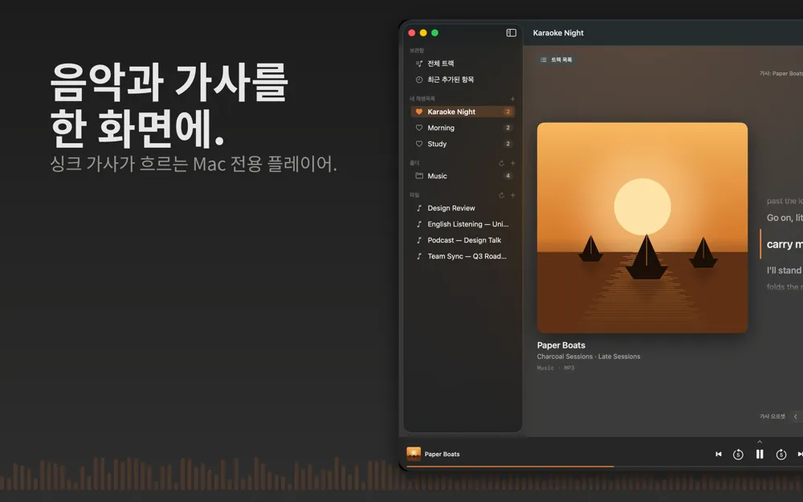Select the Podcast — Design Talk file
Viewport: 803px width, 502px height.
[x=463, y=240]
